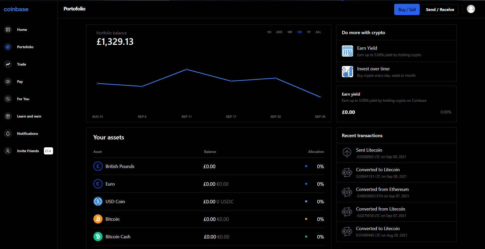Open the Notifications bell icon
The height and width of the screenshot is (249, 485).
(x=8, y=134)
